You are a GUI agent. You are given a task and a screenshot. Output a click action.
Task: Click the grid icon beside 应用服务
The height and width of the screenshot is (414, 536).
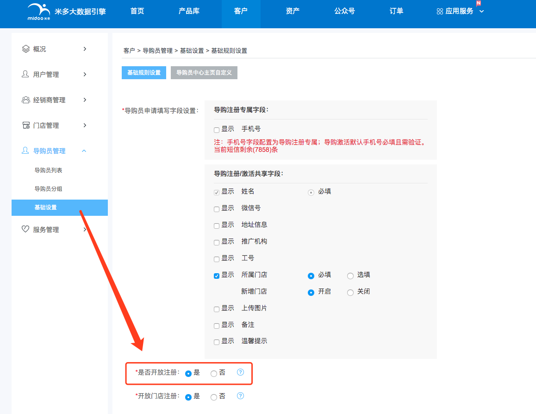click(440, 11)
